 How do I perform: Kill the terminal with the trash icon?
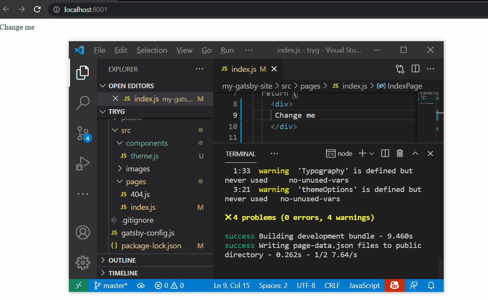tap(400, 153)
